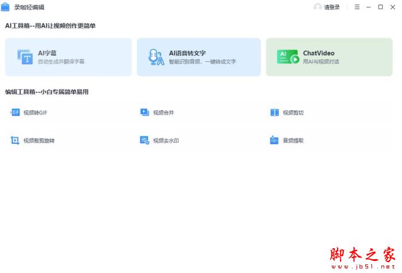
Task: Click the text 自动生成并翻译字幕
Action: point(61,61)
